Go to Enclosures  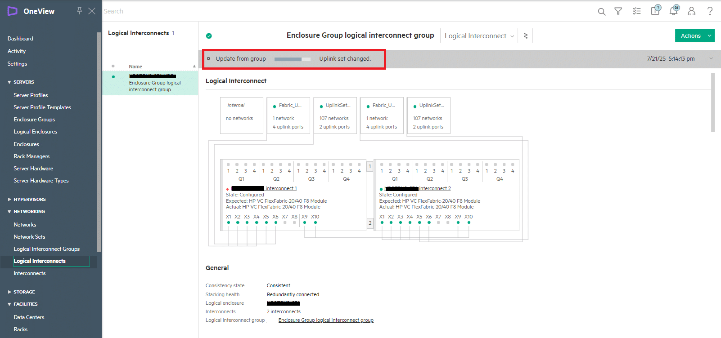26,144
